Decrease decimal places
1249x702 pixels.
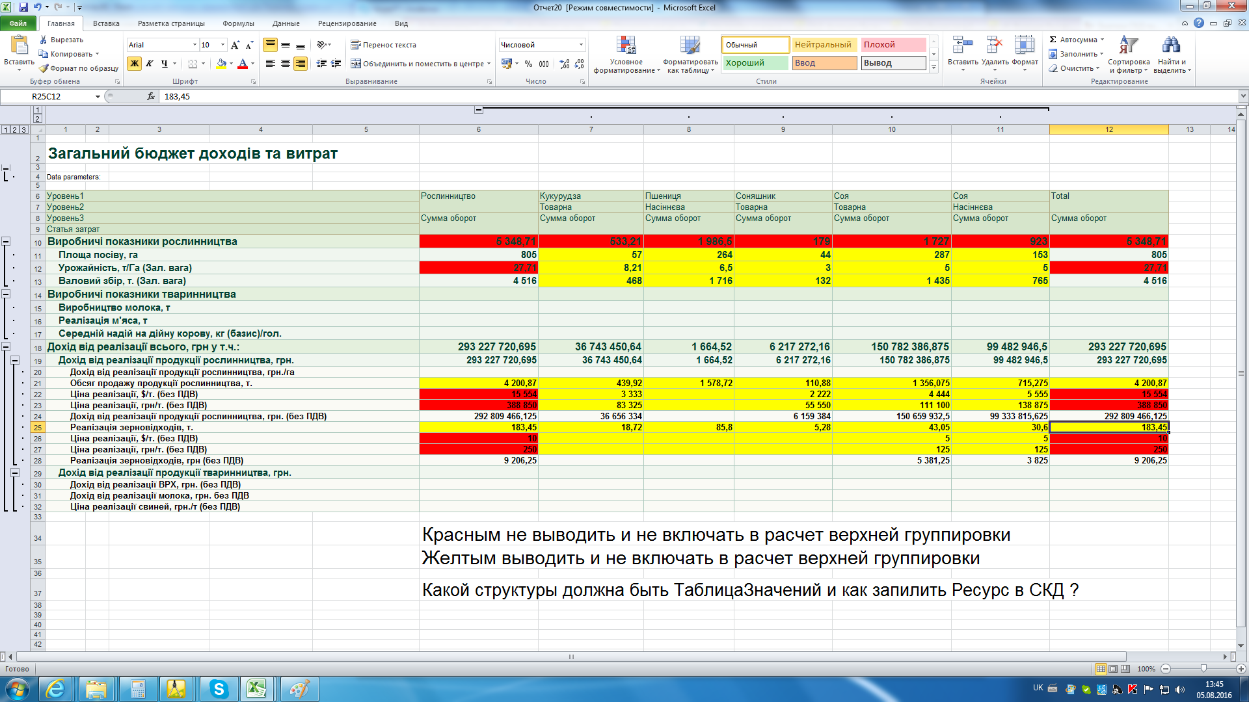click(580, 64)
